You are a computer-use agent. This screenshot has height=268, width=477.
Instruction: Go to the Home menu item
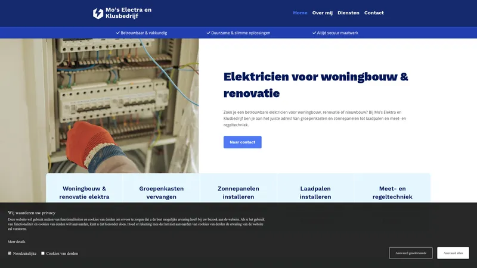pyautogui.click(x=300, y=13)
